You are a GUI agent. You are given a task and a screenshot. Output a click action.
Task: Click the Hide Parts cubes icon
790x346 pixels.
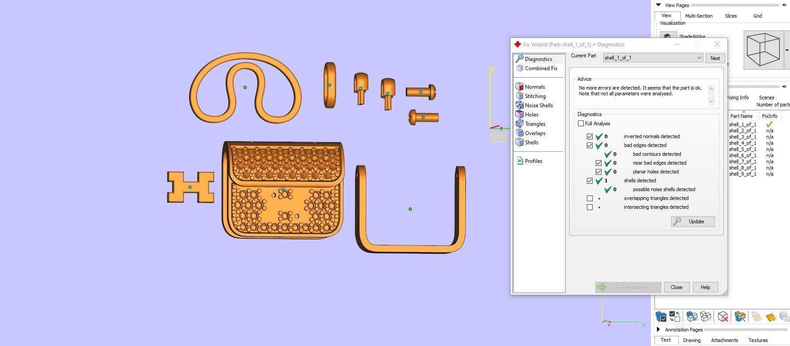pyautogui.click(x=706, y=316)
